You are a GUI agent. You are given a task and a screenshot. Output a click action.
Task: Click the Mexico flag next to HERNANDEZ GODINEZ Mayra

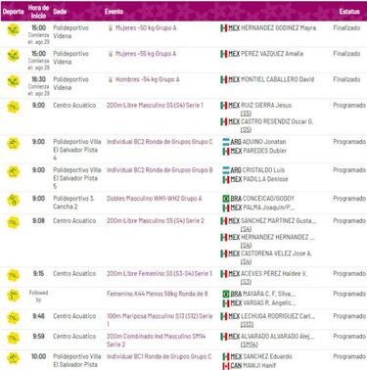(x=224, y=28)
